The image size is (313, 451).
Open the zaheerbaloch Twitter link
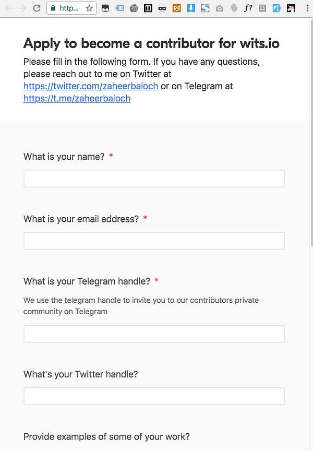coord(91,86)
